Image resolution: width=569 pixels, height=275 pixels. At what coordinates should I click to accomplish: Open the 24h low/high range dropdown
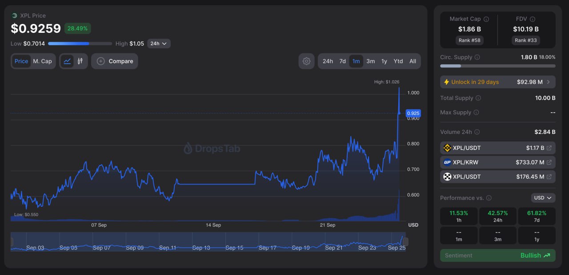click(x=159, y=43)
